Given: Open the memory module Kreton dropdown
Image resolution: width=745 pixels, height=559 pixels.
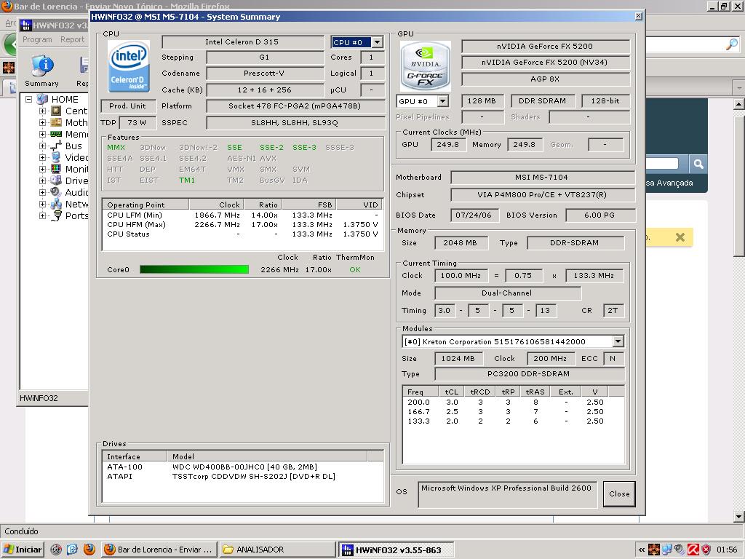Looking at the screenshot, I should click(618, 341).
